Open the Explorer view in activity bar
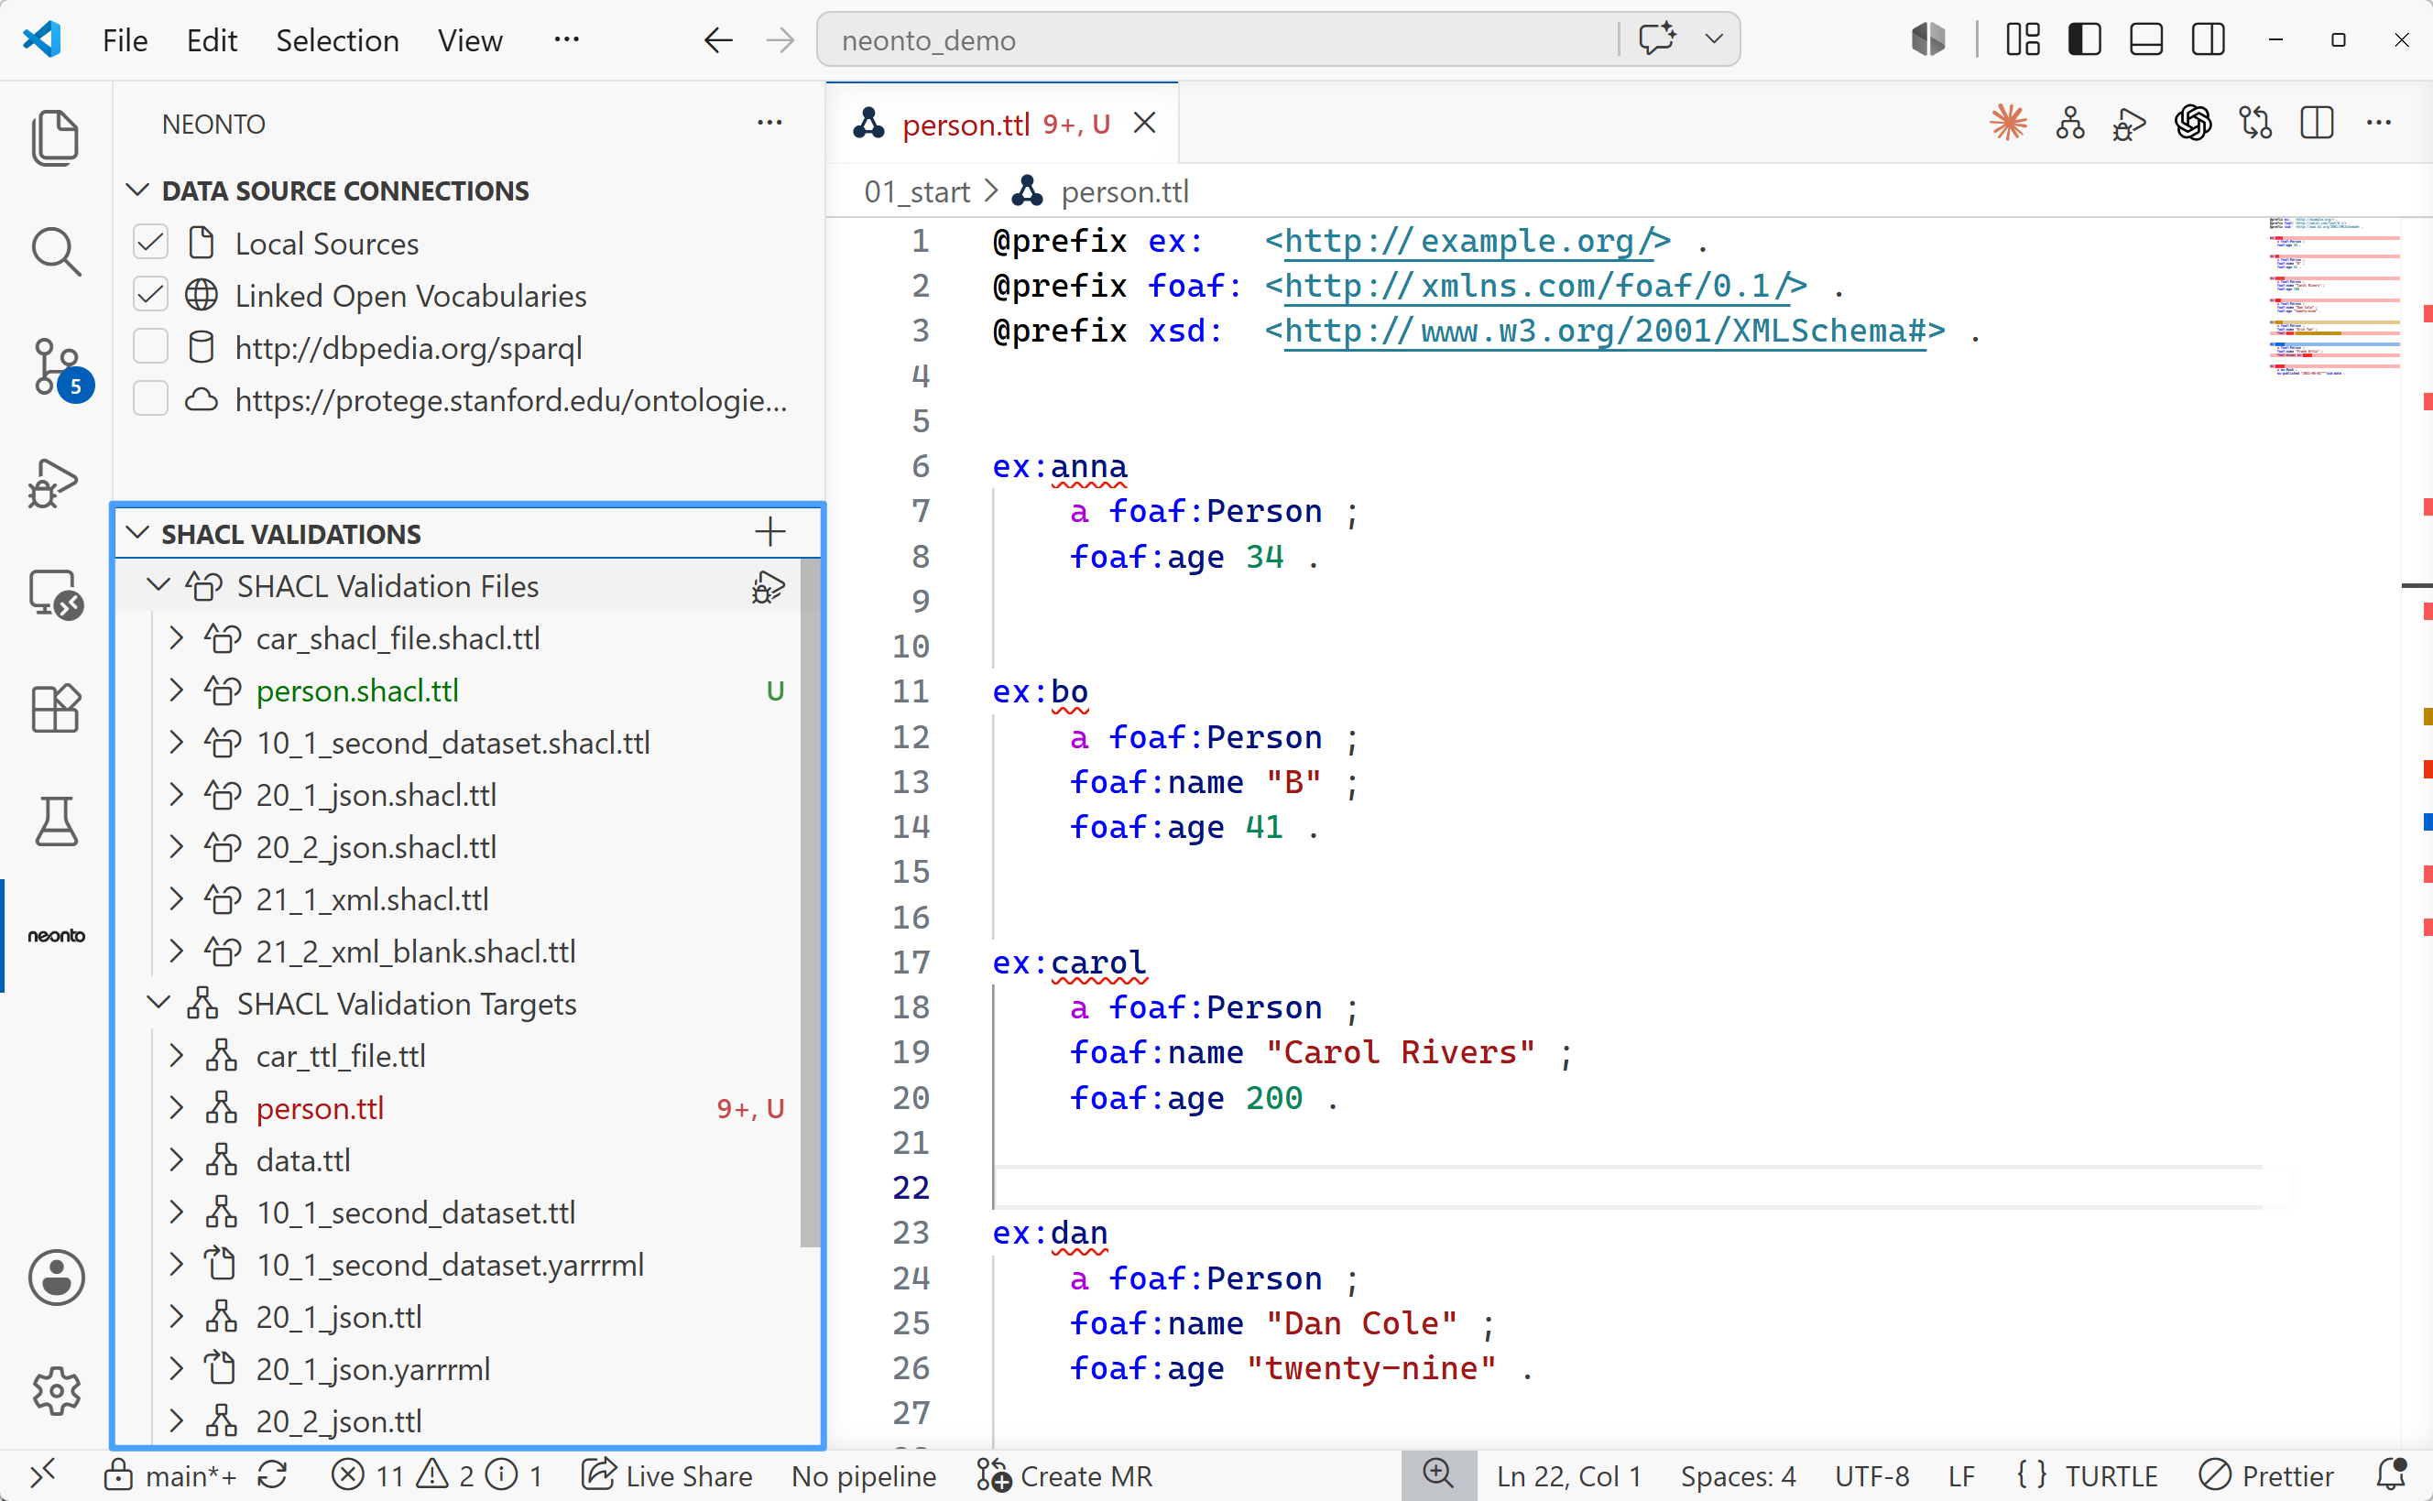Image resolution: width=2433 pixels, height=1501 pixels. (x=56, y=137)
